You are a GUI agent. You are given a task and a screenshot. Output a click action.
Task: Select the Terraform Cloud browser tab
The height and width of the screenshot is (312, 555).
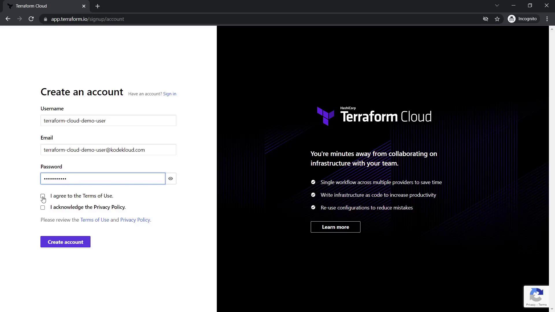point(43,6)
